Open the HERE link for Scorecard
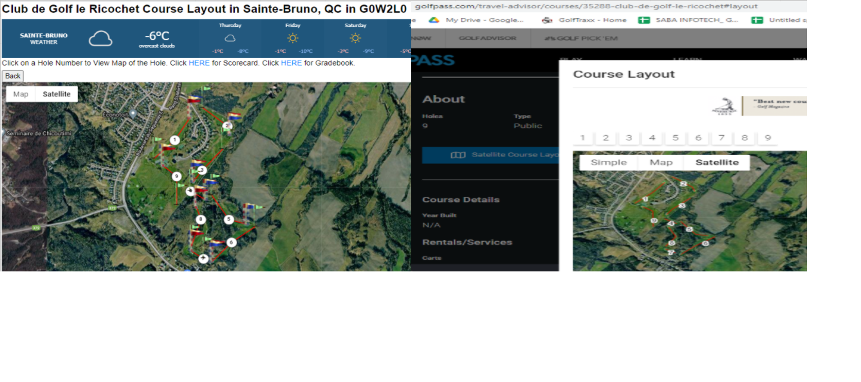This screenshot has width=861, height=382. 199,63
